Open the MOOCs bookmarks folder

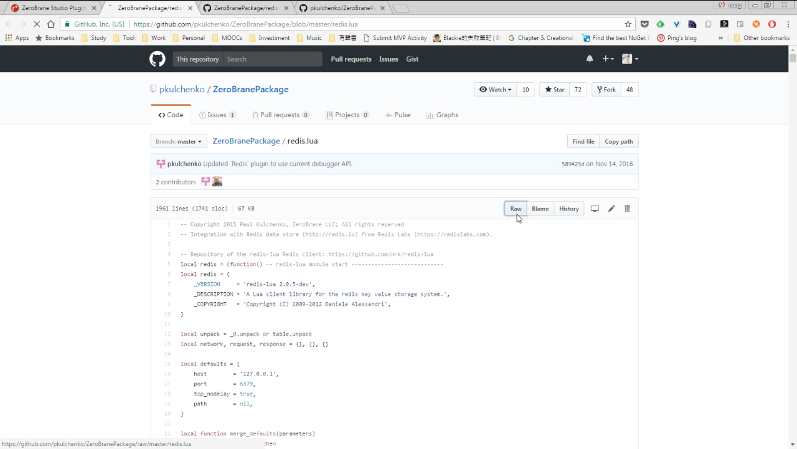(227, 38)
